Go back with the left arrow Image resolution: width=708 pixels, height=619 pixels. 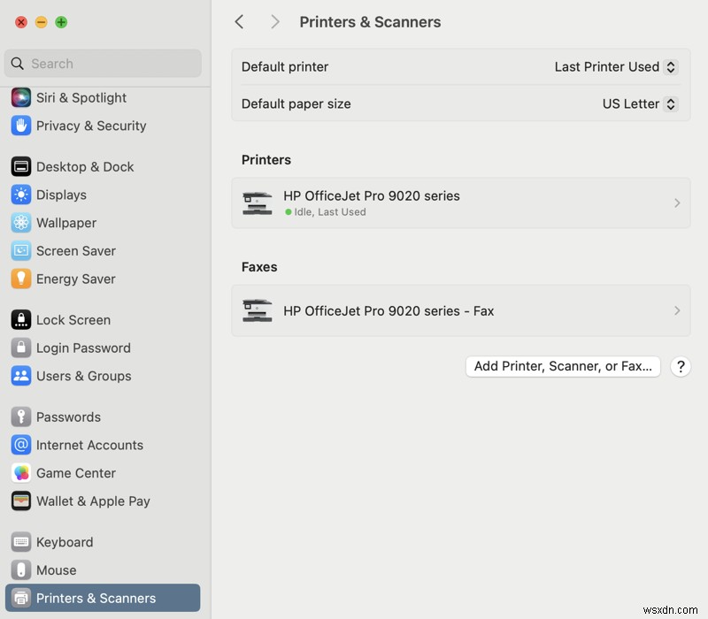click(x=239, y=21)
